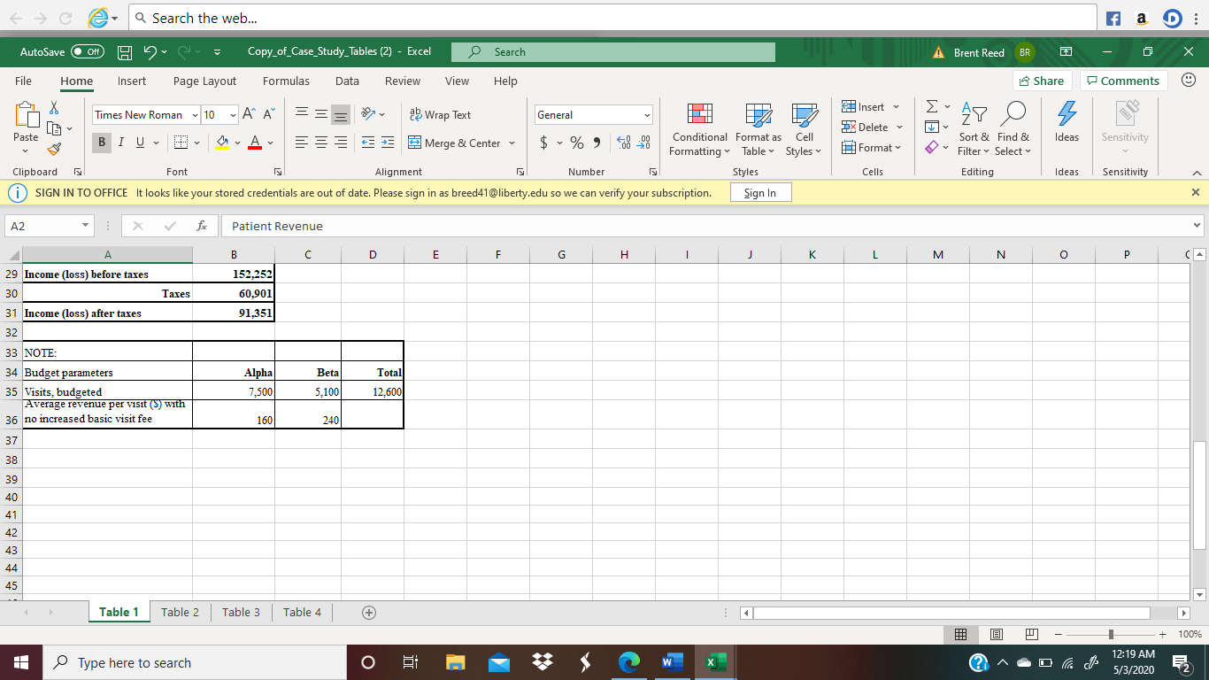This screenshot has height=680, width=1209.
Task: Open the Ideas pane
Action: [1067, 124]
